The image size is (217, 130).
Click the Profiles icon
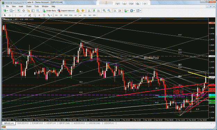point(11,11)
